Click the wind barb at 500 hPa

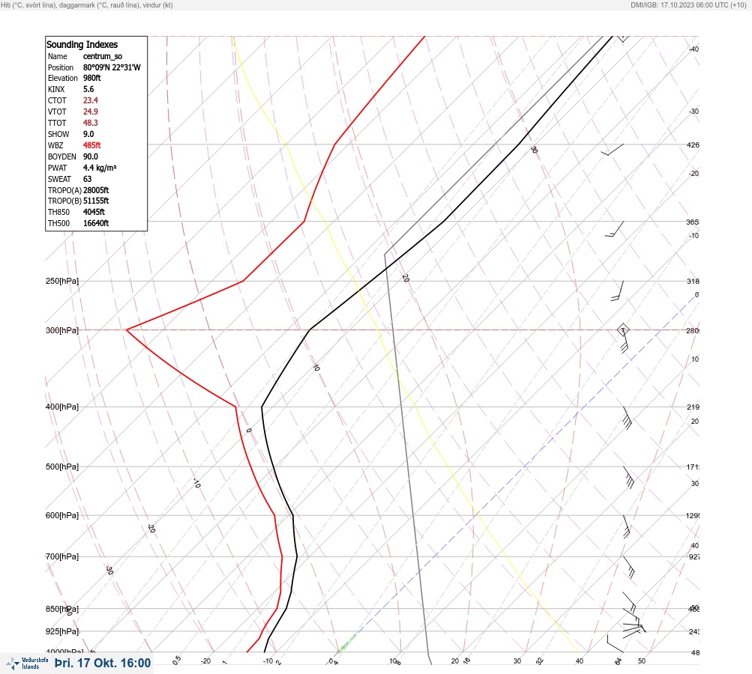coord(629,478)
